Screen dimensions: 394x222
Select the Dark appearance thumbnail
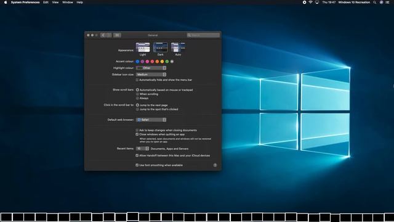tap(160, 47)
